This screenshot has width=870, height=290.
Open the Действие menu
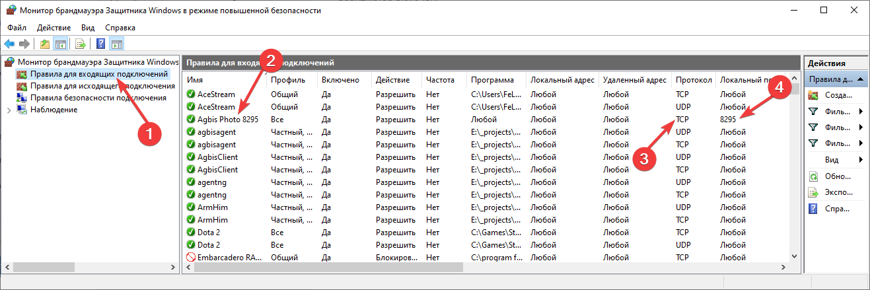[x=54, y=28]
